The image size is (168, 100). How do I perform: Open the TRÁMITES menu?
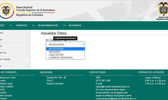pos(22,25)
